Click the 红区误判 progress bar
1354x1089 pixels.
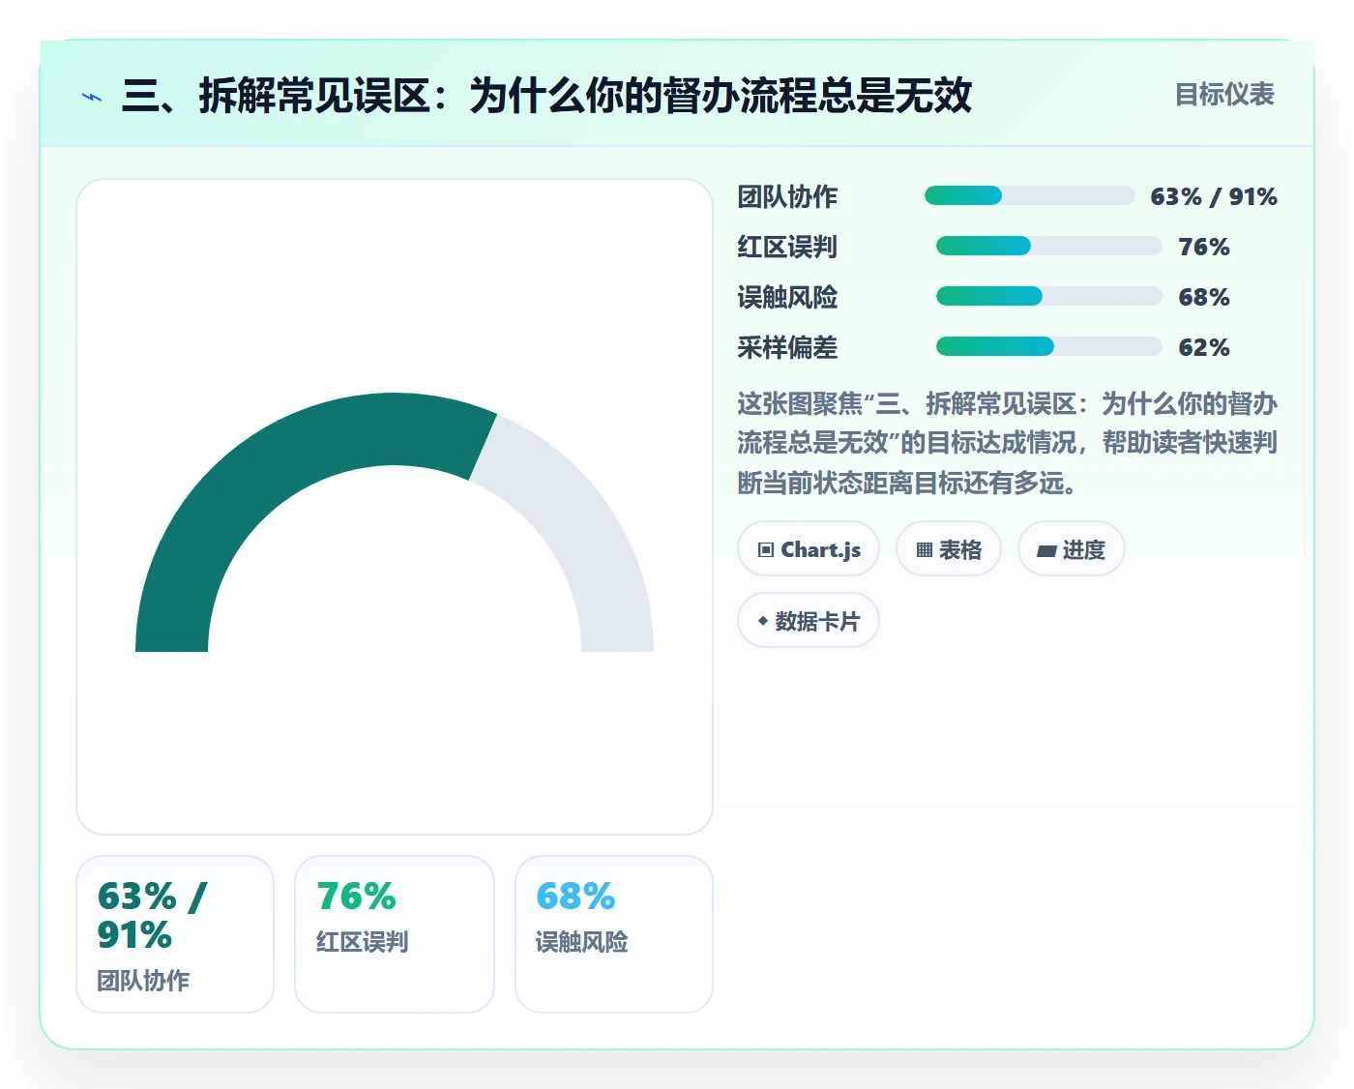point(1049,246)
